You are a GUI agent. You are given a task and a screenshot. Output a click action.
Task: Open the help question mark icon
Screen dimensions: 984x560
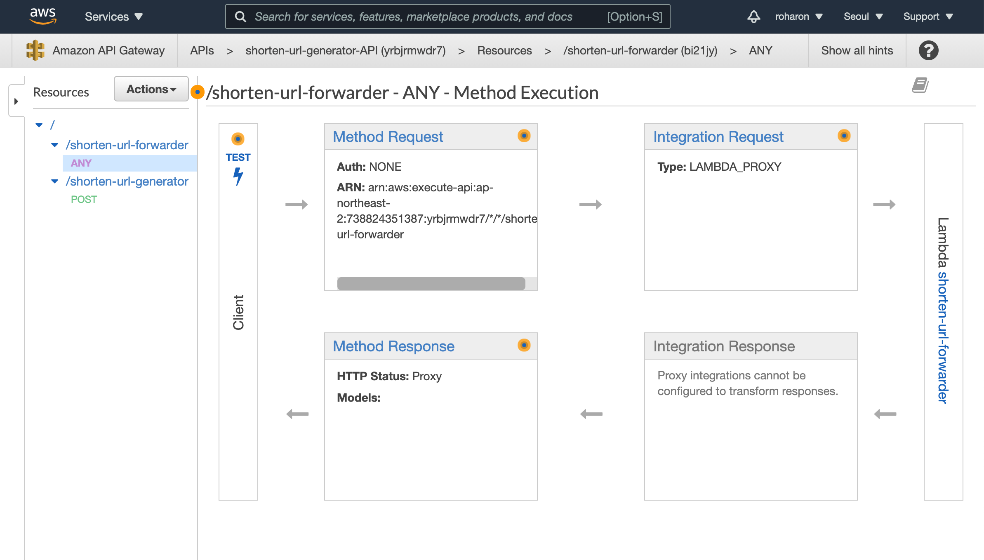(928, 50)
